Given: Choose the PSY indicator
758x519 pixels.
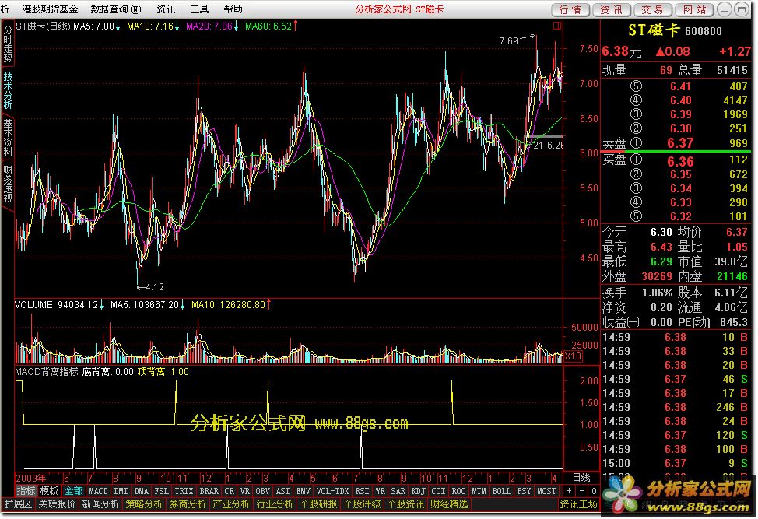Looking at the screenshot, I should [x=524, y=491].
